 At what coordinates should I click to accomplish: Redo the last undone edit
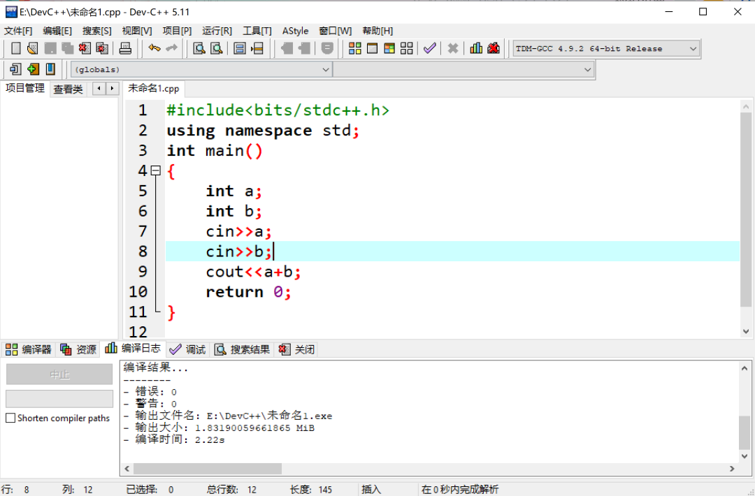(x=171, y=48)
